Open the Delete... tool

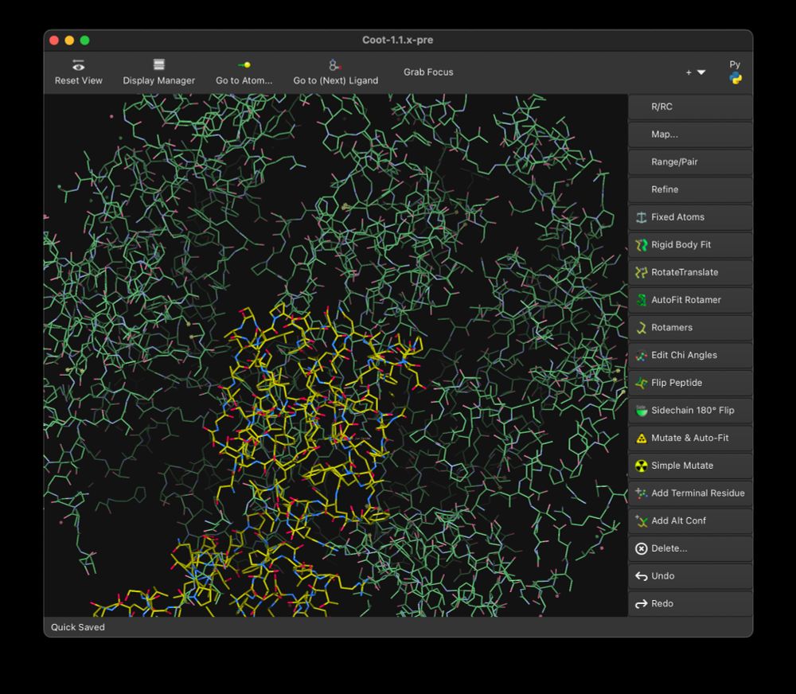pyautogui.click(x=690, y=548)
